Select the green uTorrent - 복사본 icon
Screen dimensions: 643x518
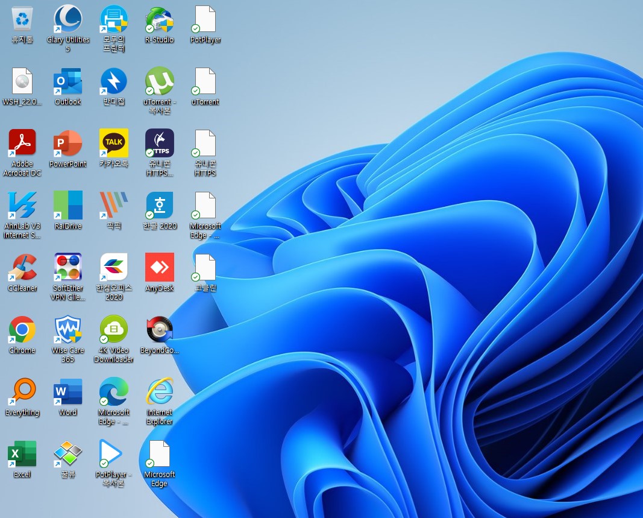tap(160, 81)
